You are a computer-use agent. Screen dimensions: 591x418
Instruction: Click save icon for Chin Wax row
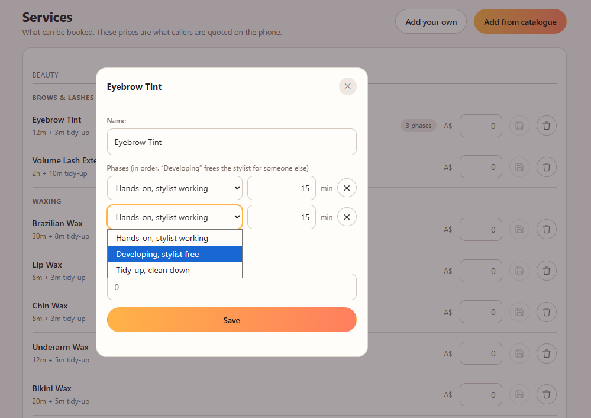[519, 312]
